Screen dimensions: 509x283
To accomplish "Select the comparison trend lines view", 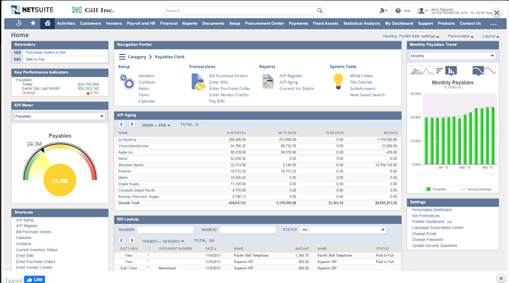I will 490,70.
